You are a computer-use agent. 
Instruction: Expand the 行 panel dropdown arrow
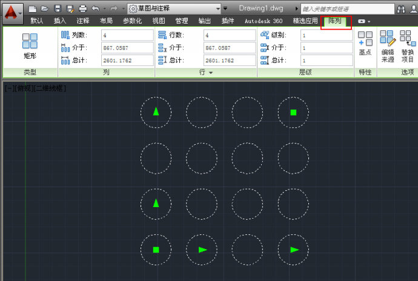tap(211, 73)
